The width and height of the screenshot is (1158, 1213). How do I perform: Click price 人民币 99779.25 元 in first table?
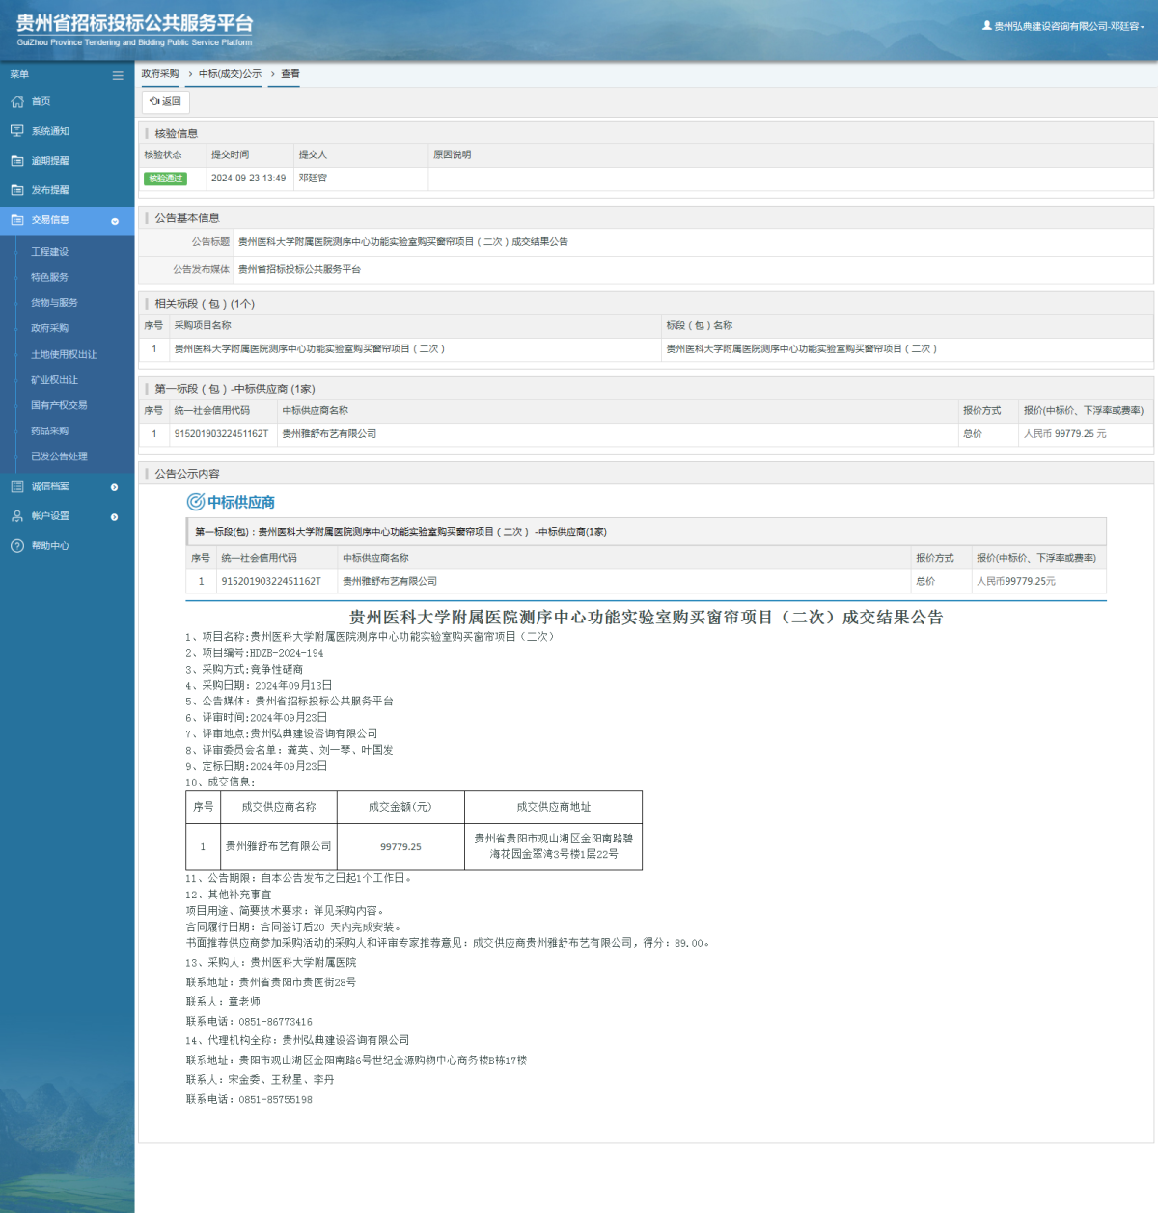tap(1065, 434)
